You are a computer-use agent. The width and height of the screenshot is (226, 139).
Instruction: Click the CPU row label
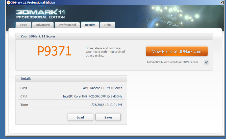(23, 96)
